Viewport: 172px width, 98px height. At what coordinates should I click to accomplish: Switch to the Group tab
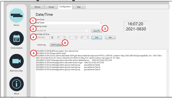(51, 7)
